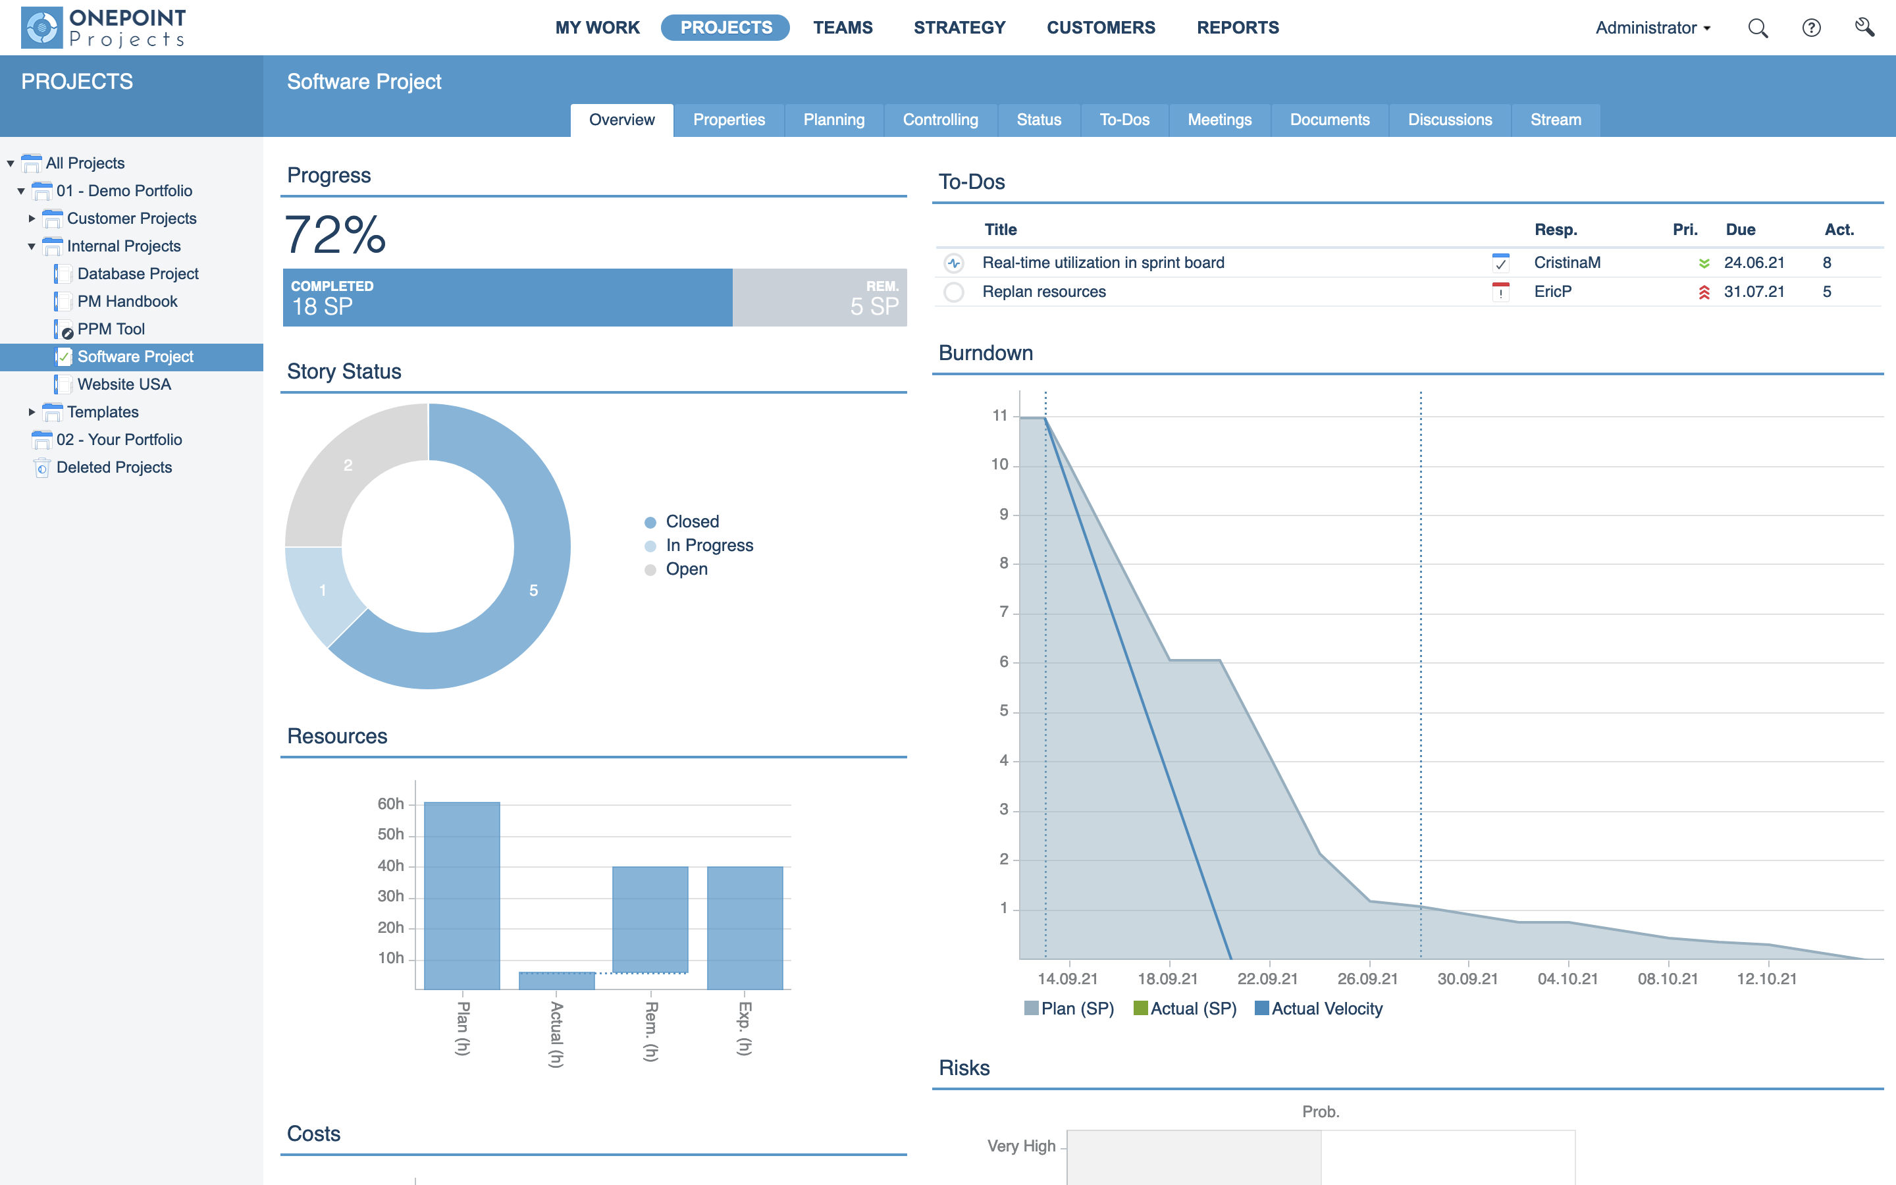Open search using the magnifier icon
The image size is (1896, 1185).
pos(1757,28)
